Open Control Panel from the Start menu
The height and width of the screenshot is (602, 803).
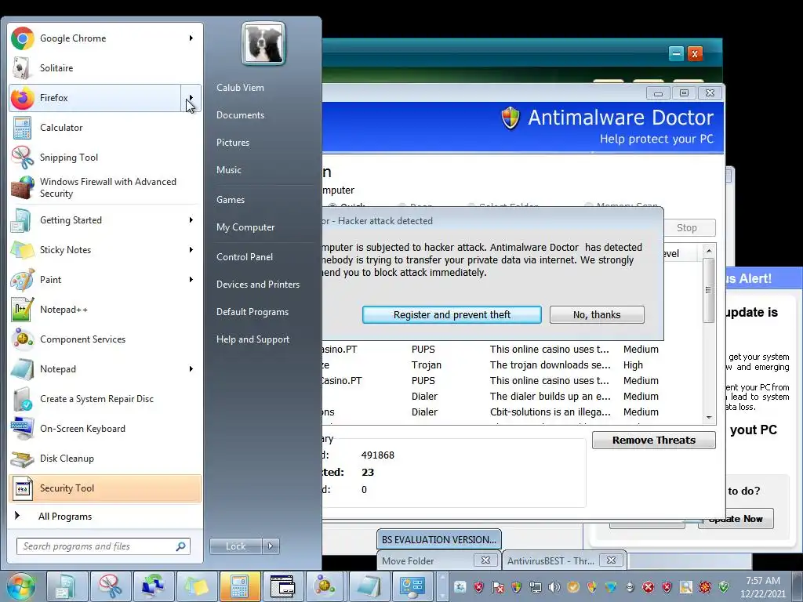tap(245, 257)
